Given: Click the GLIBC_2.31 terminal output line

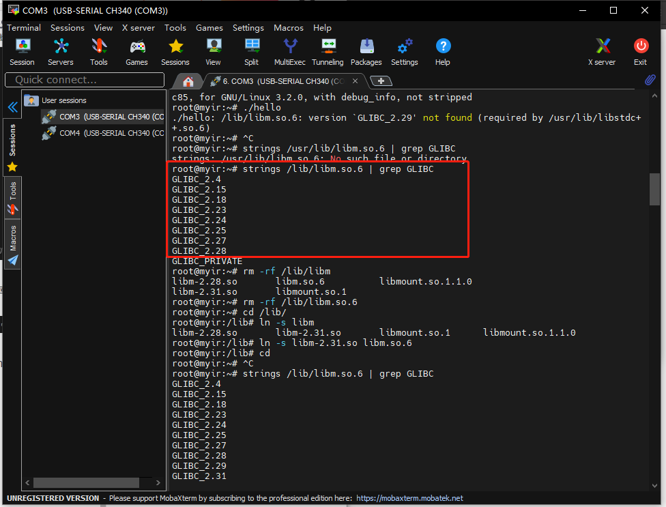Looking at the screenshot, I should coord(199,476).
